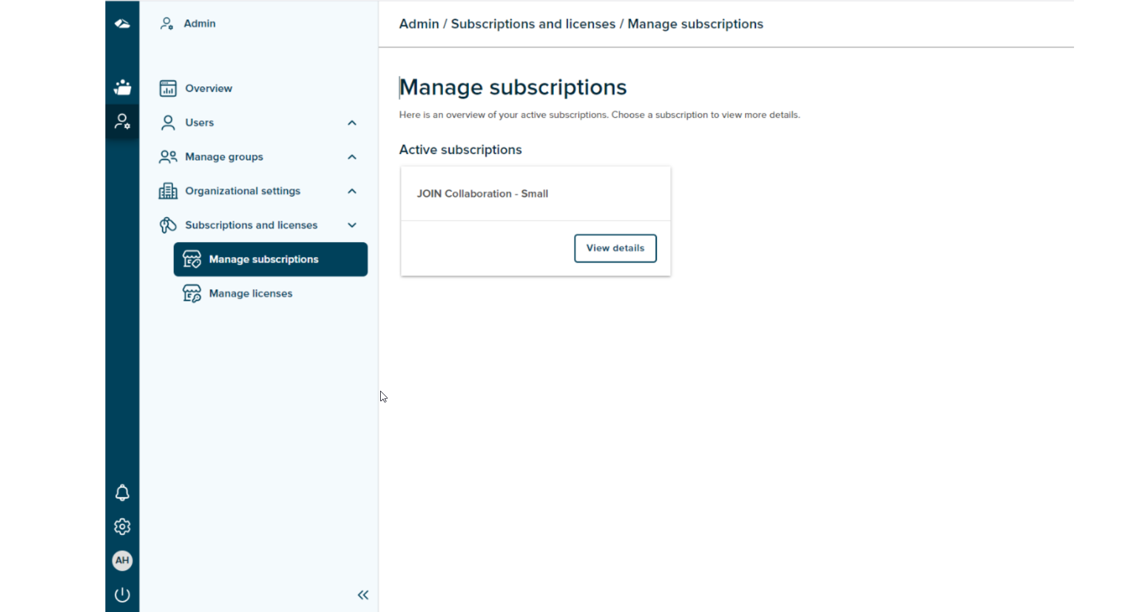Click JOIN Collaboration - Small card title
Screen dimensions: 1135x612
(x=482, y=194)
